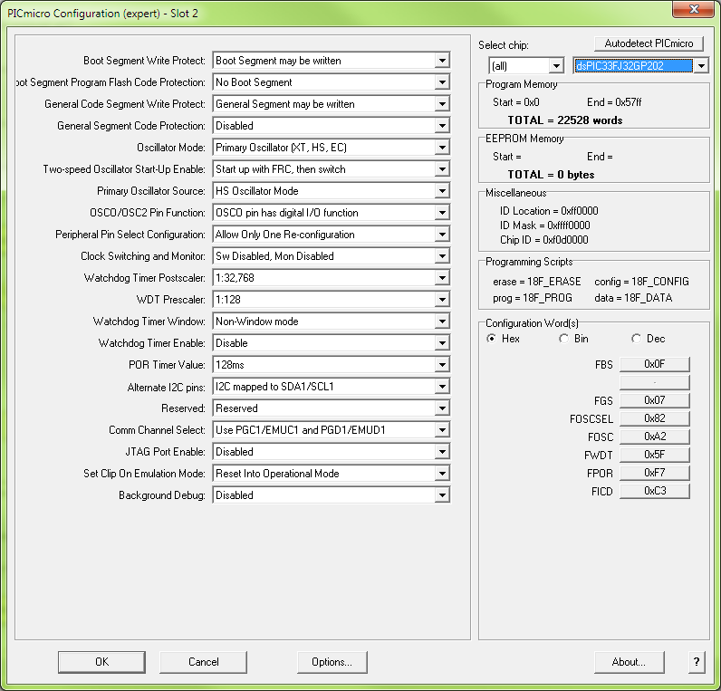Viewport: 721px width, 691px height.
Task: Open Watchdog Timer Window dropdown
Action: [442, 322]
